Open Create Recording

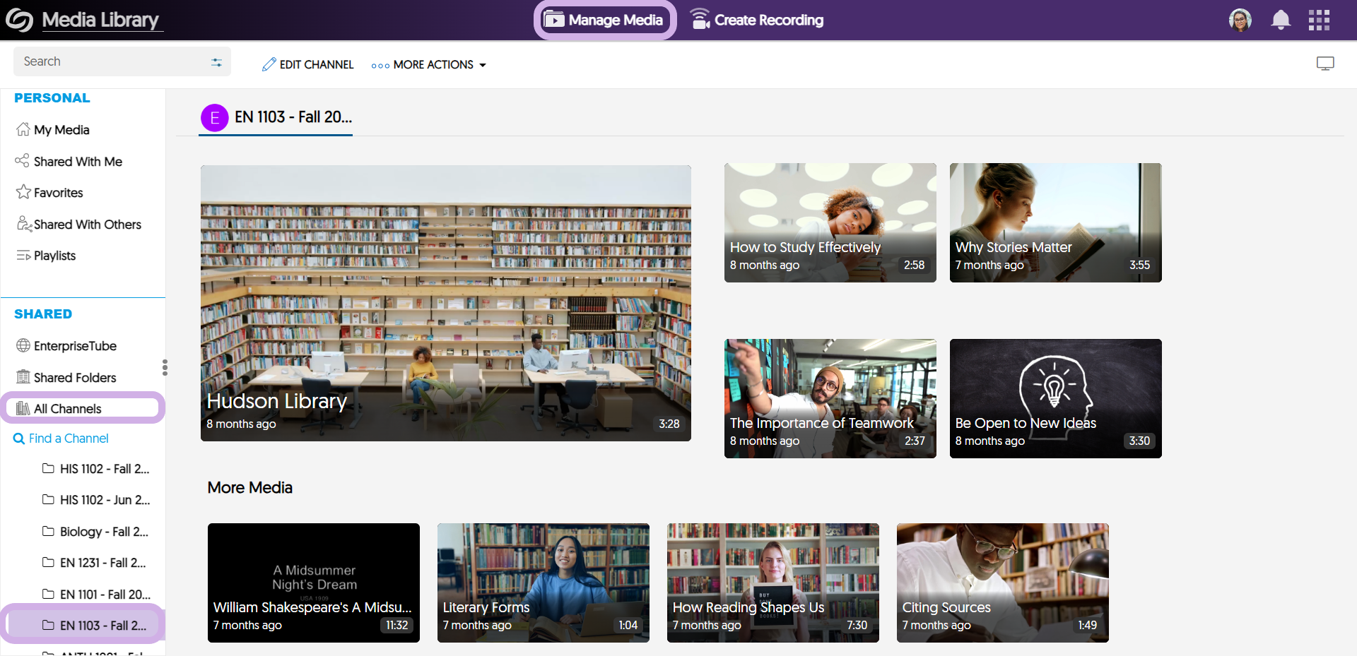(757, 20)
